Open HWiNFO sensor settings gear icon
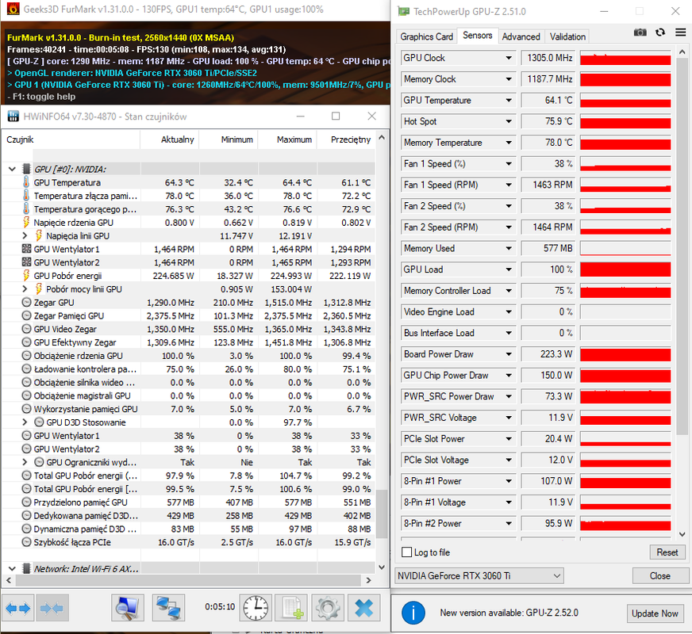This screenshot has width=692, height=634. [x=328, y=609]
